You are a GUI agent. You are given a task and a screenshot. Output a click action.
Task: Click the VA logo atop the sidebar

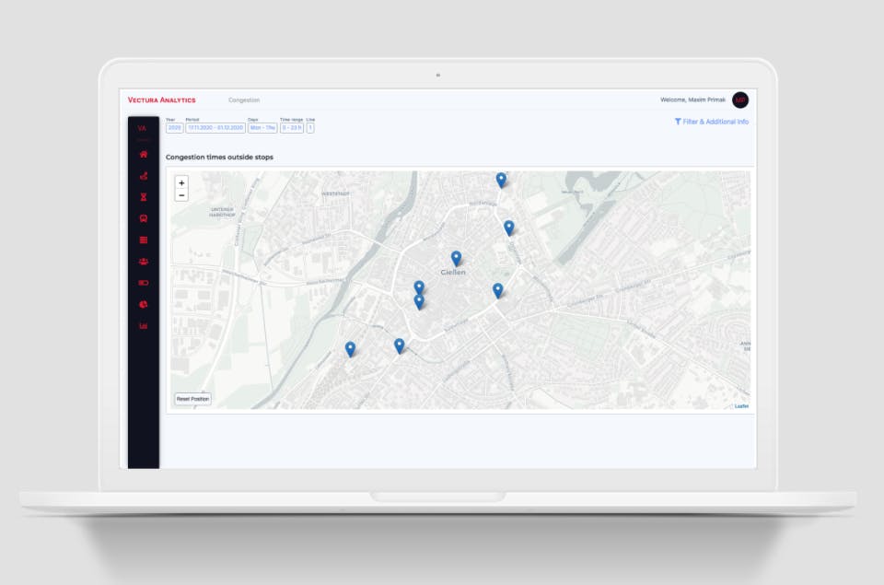[142, 128]
